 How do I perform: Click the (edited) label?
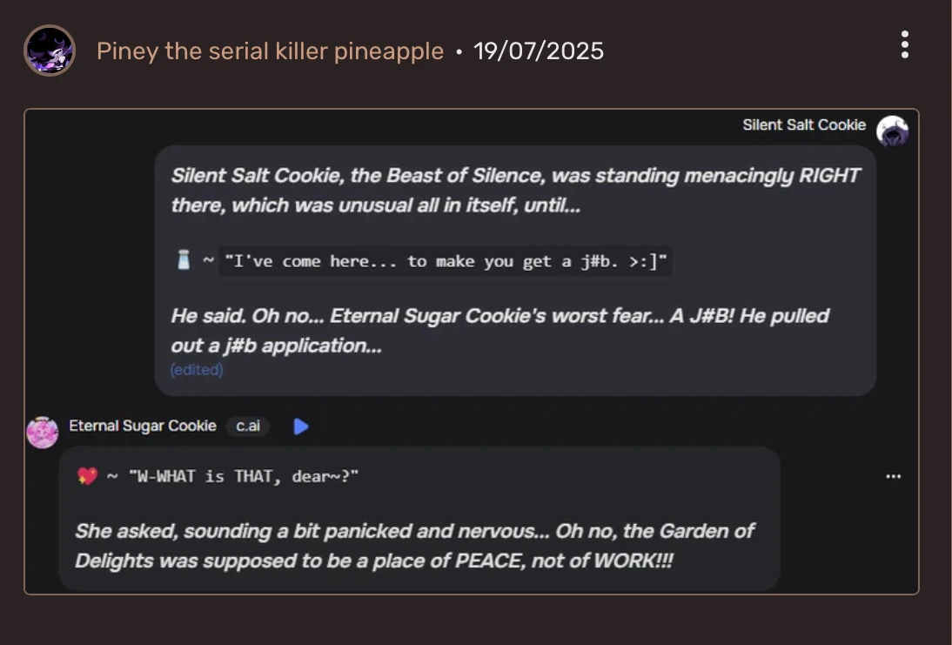(x=197, y=370)
